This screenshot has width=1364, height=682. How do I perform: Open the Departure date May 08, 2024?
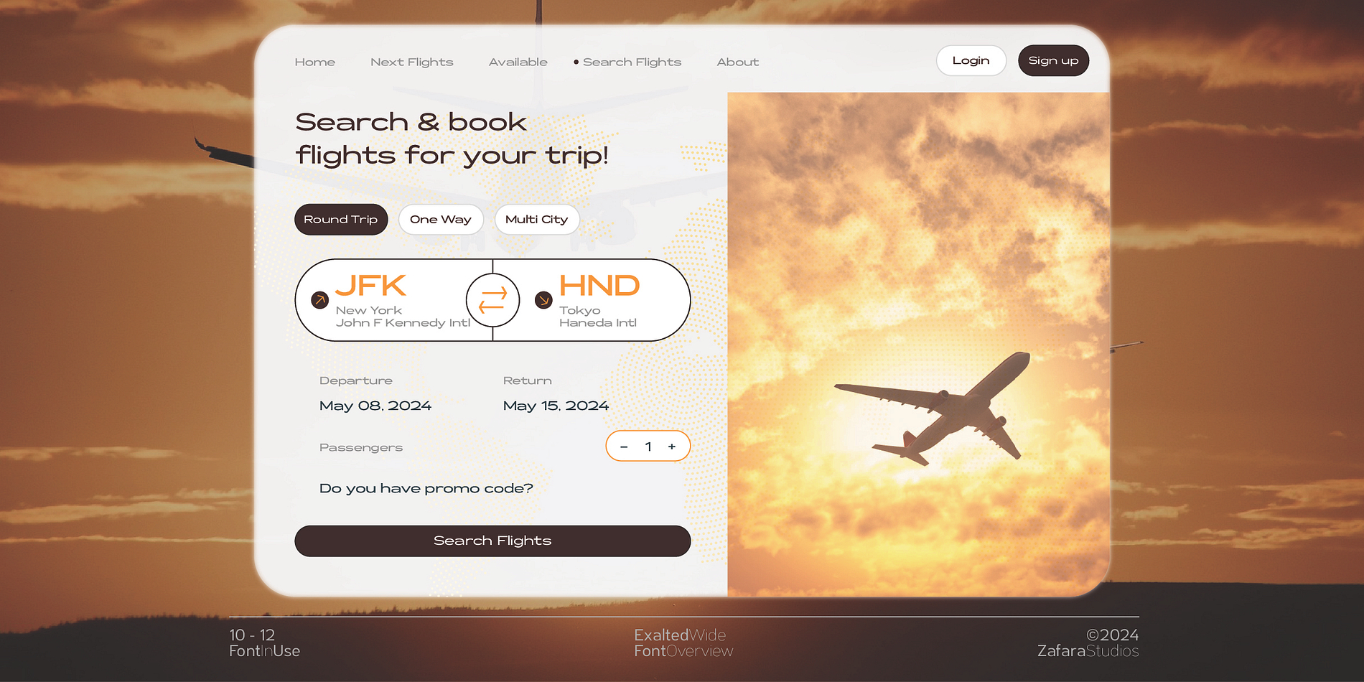coord(375,406)
